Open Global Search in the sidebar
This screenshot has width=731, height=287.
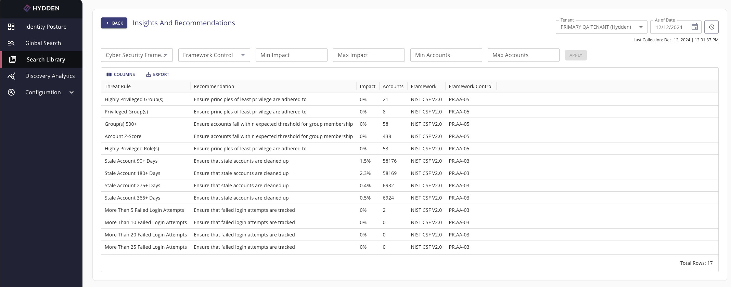tap(41, 43)
